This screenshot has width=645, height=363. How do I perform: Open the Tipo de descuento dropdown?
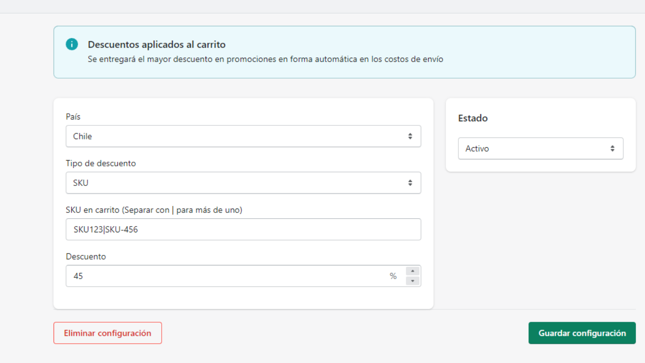pyautogui.click(x=243, y=183)
